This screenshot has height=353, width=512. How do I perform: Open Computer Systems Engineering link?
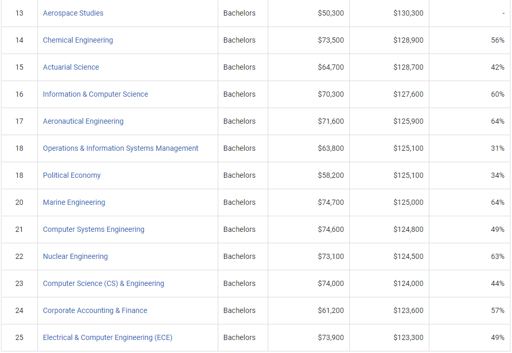pyautogui.click(x=94, y=229)
